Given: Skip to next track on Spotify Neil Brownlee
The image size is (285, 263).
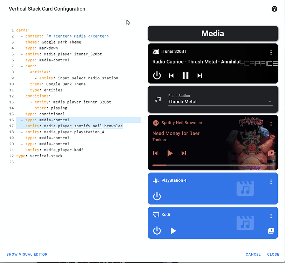Looking at the screenshot, I should pos(184,153).
